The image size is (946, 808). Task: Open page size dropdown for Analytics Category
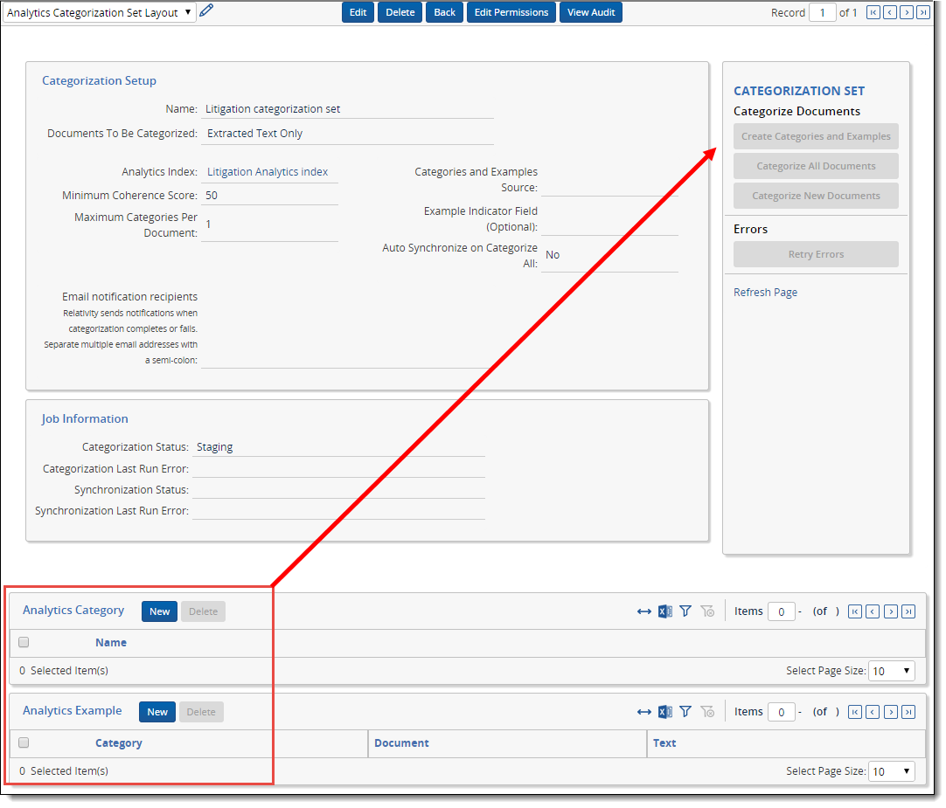coord(892,671)
